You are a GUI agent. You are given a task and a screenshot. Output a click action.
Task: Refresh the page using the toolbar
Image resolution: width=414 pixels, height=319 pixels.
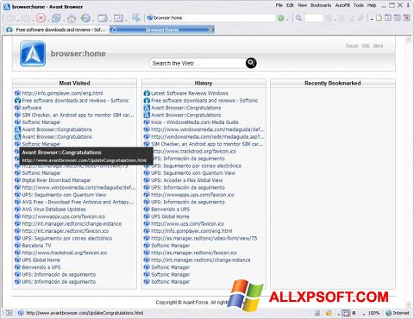(x=56, y=18)
